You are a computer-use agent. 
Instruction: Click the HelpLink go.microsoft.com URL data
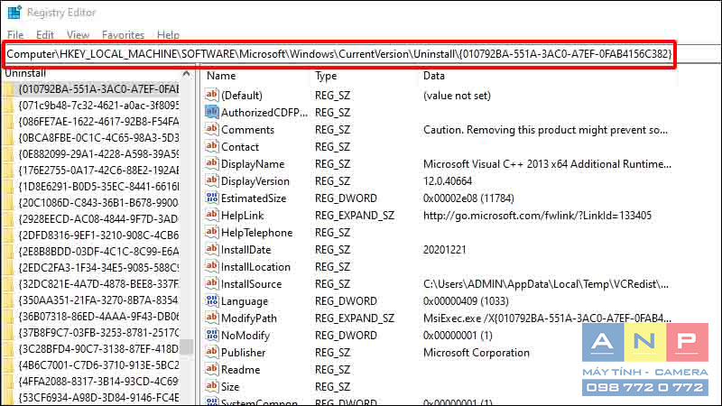click(537, 216)
